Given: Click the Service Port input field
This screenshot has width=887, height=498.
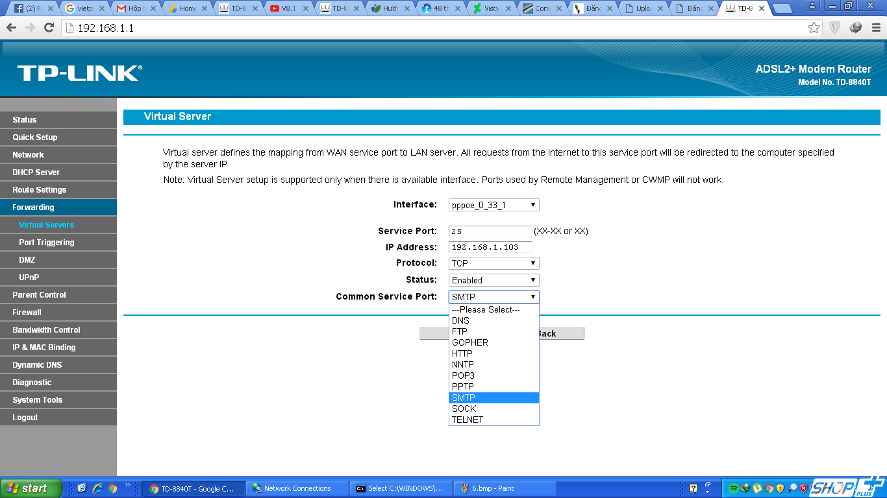Looking at the screenshot, I should [490, 231].
